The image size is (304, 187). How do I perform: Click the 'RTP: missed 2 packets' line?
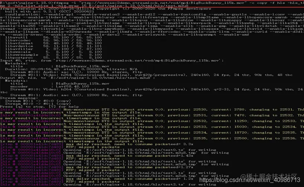(60, 170)
